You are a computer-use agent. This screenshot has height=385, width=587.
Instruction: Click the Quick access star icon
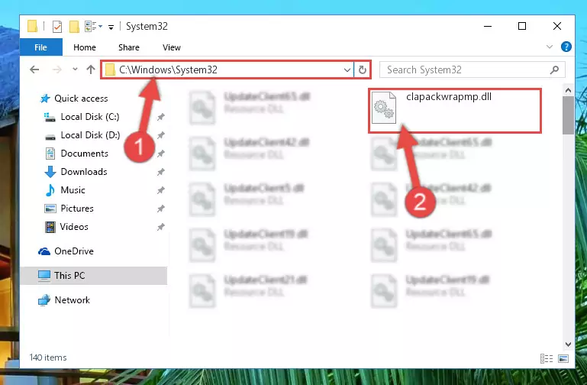click(45, 99)
